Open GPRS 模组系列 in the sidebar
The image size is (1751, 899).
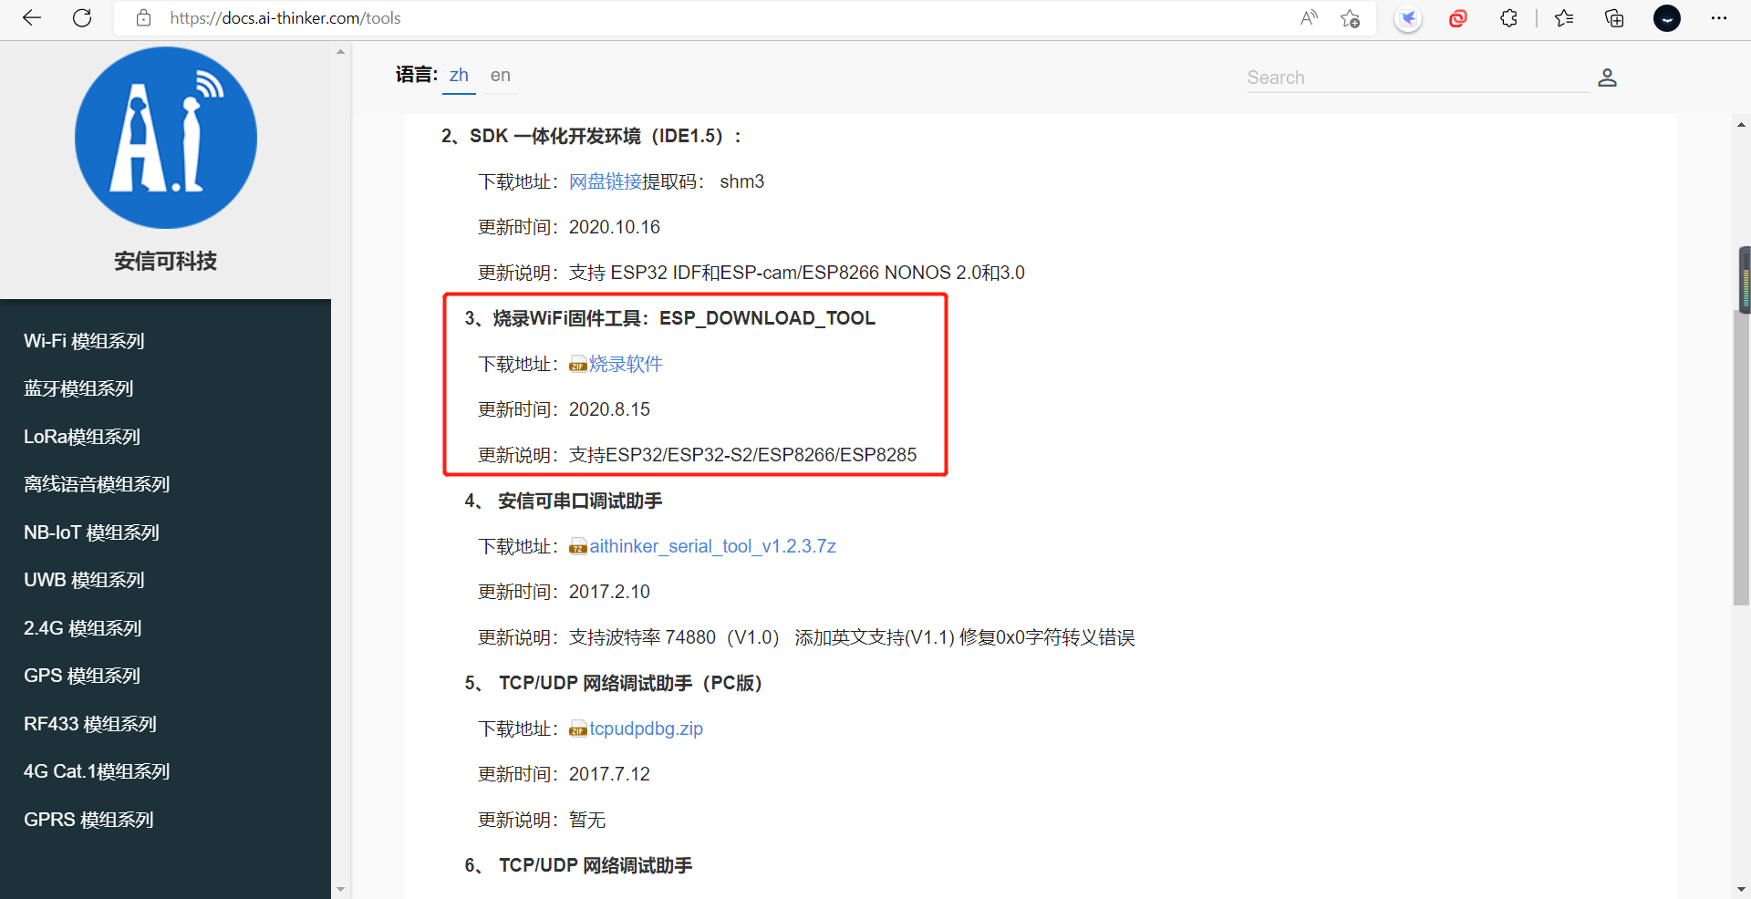point(88,820)
